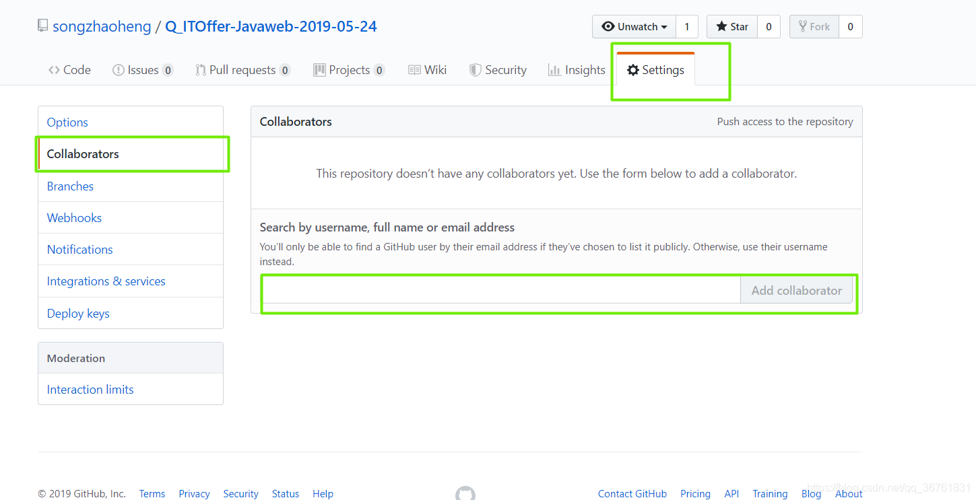Select the Settings tab
976x500 pixels.
[655, 70]
